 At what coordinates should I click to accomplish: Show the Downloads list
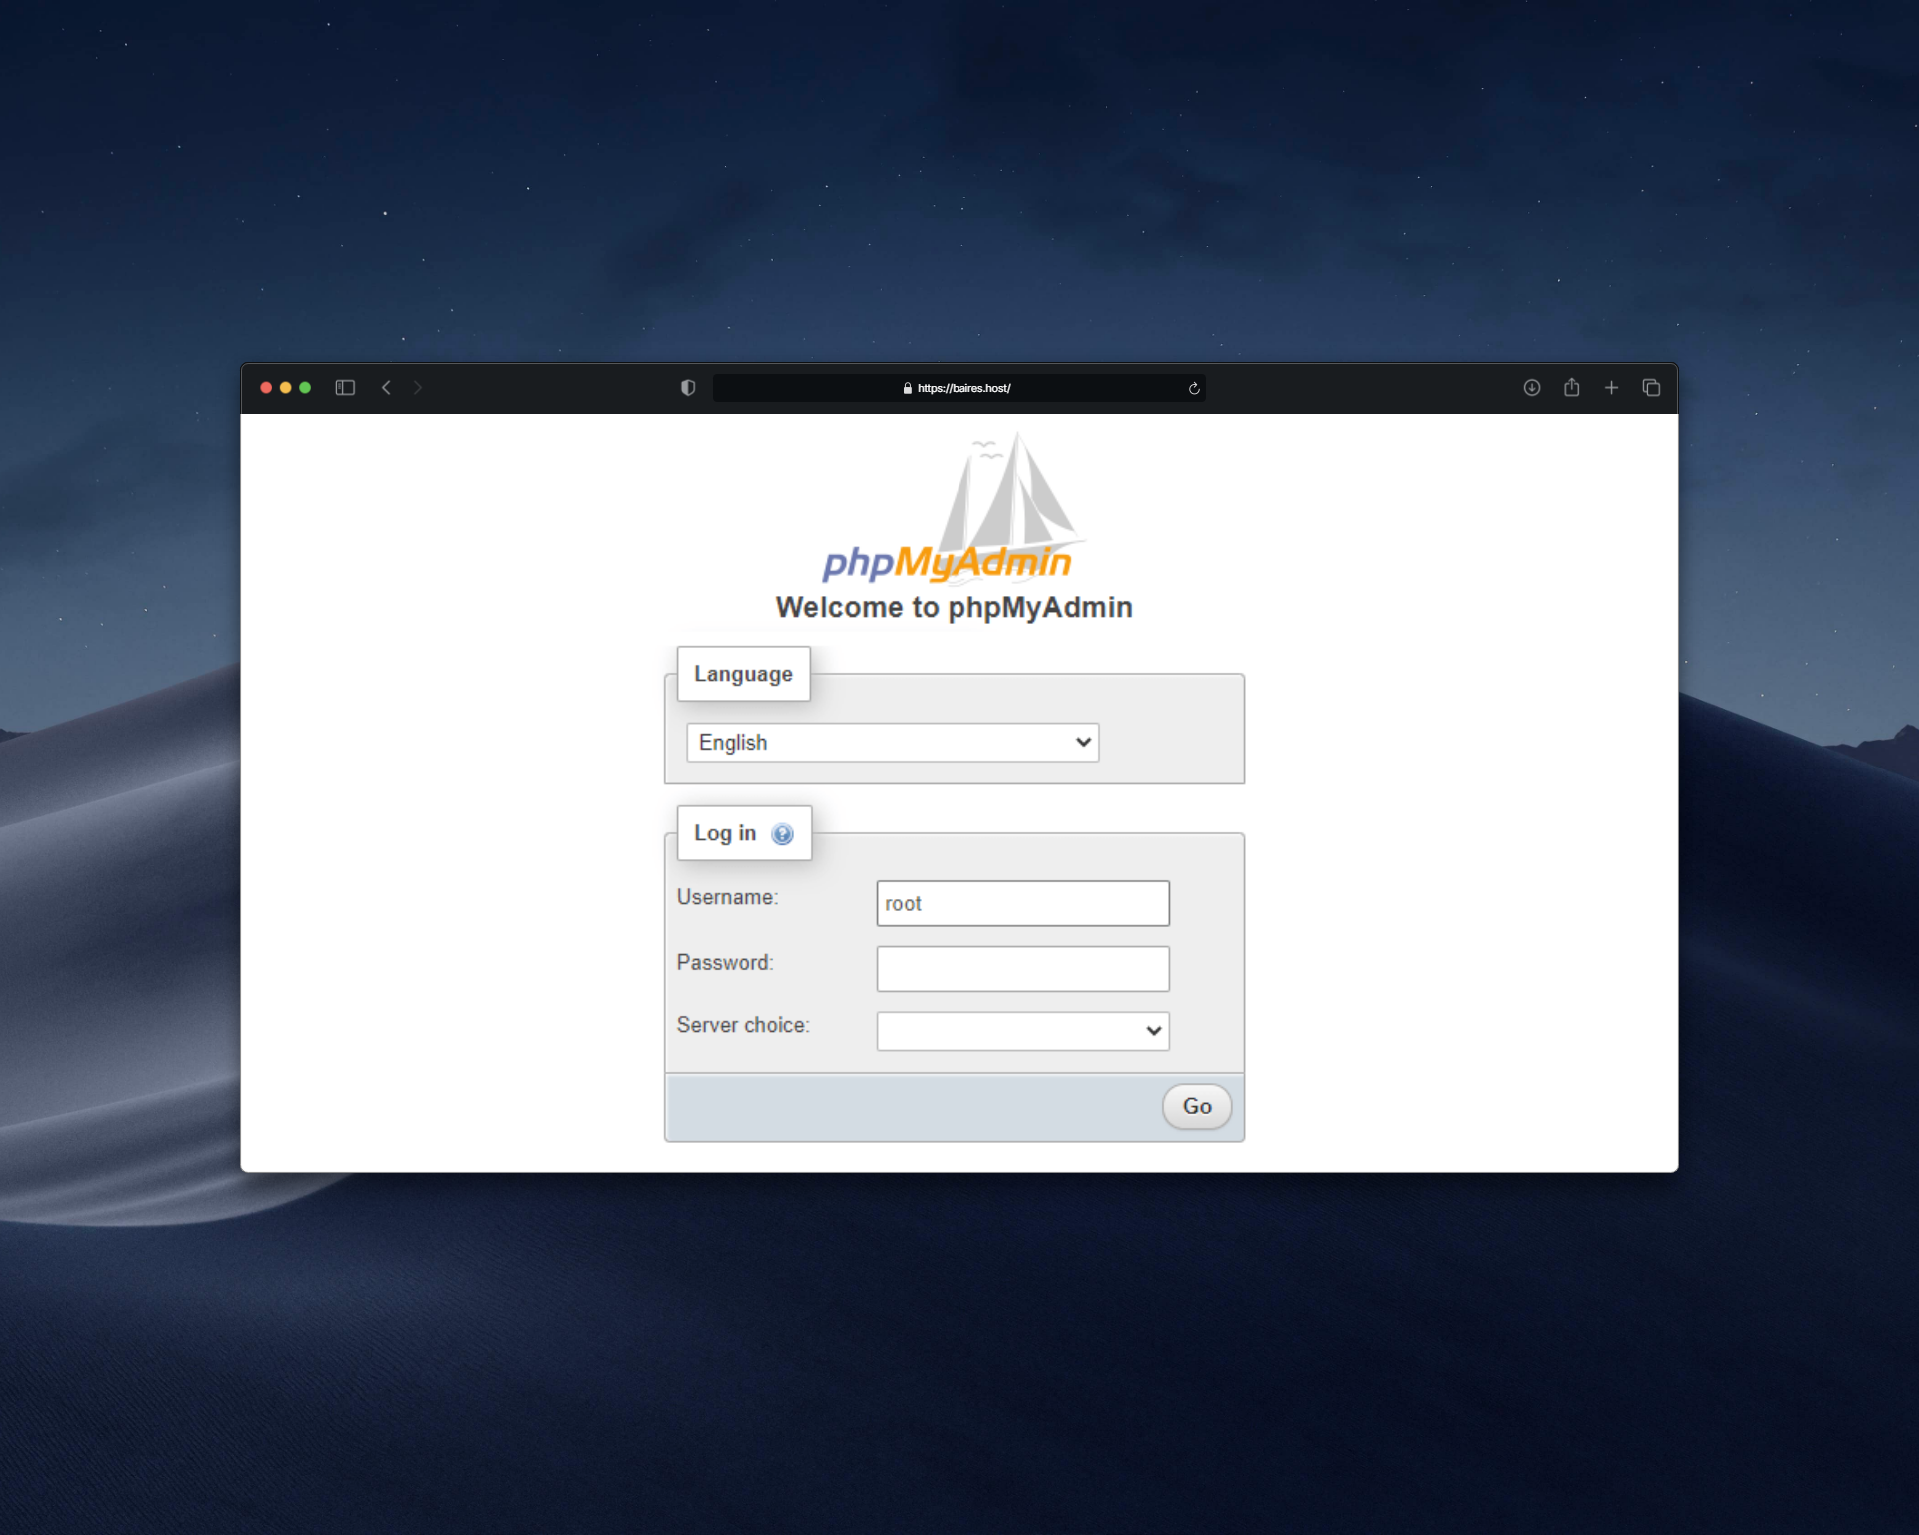1531,388
